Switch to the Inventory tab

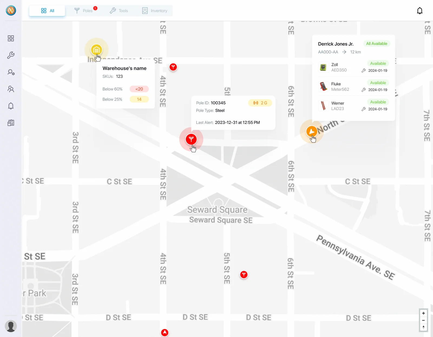(155, 11)
